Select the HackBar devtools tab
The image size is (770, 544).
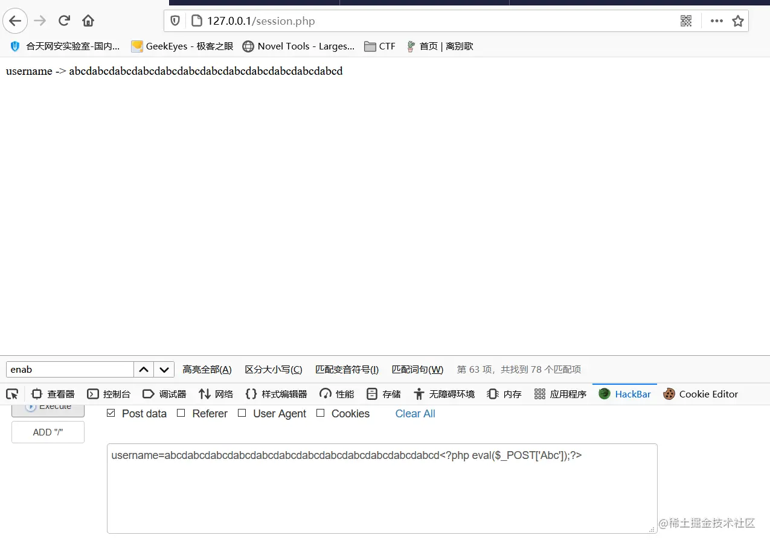(x=625, y=394)
